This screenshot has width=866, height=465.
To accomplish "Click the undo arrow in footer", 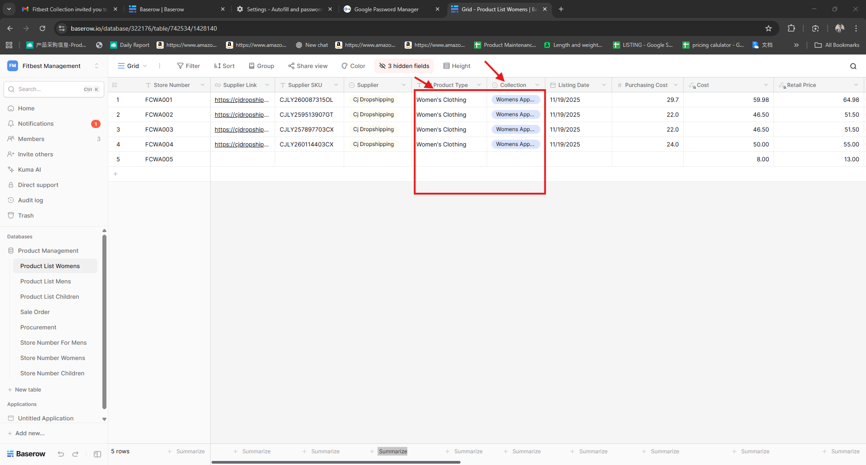I will pyautogui.click(x=61, y=454).
